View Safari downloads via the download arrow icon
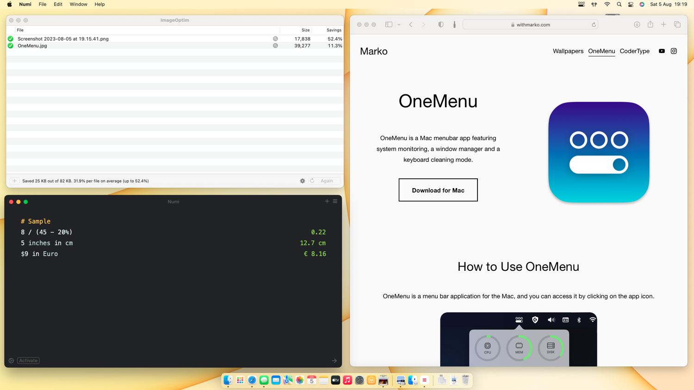694x390 pixels. [637, 24]
